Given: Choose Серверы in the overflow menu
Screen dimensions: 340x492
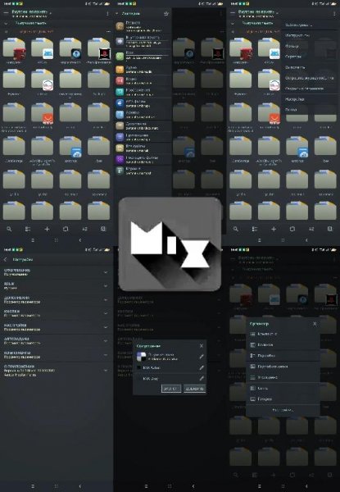Looking at the screenshot, I should click(x=310, y=57).
